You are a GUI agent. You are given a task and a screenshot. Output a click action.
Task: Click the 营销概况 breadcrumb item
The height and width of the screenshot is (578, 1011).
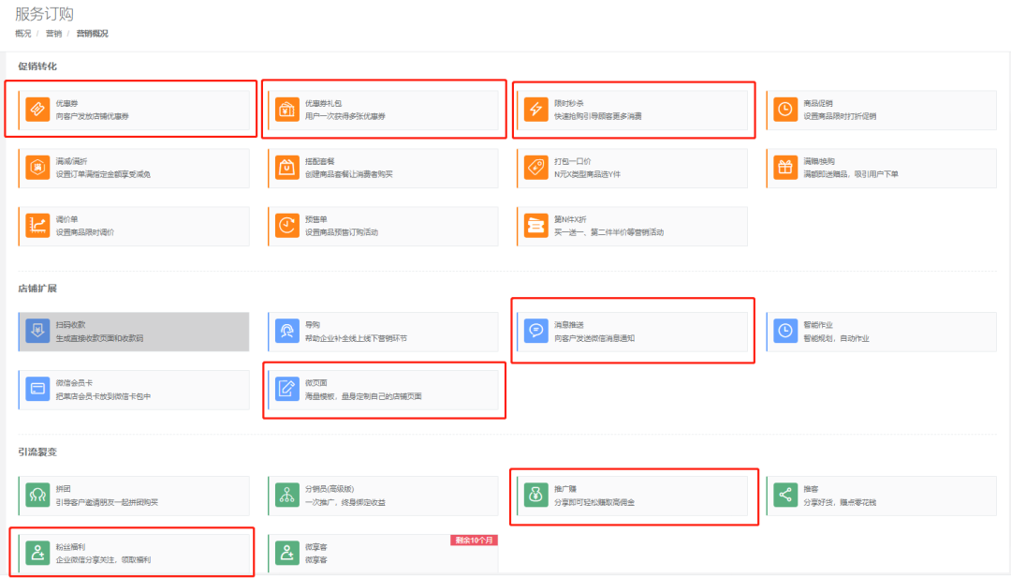click(92, 34)
